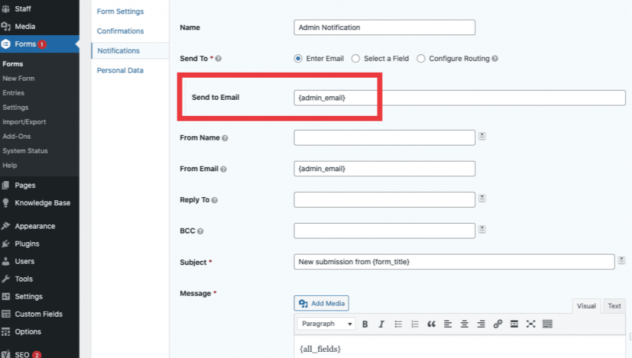Image resolution: width=632 pixels, height=358 pixels.
Task: Select the Configure Routing radio option
Action: point(421,59)
